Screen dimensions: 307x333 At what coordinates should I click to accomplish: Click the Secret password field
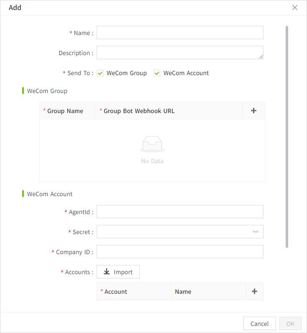point(174,232)
